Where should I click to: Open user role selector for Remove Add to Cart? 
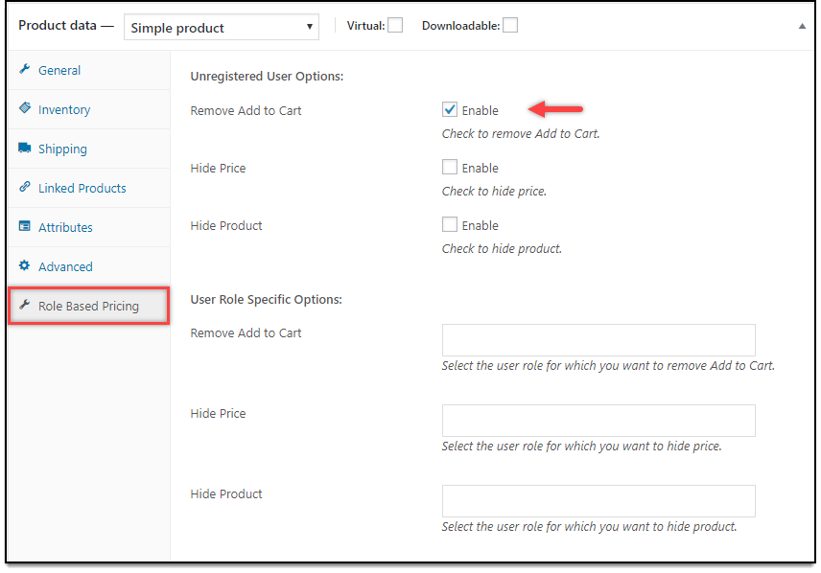point(598,340)
